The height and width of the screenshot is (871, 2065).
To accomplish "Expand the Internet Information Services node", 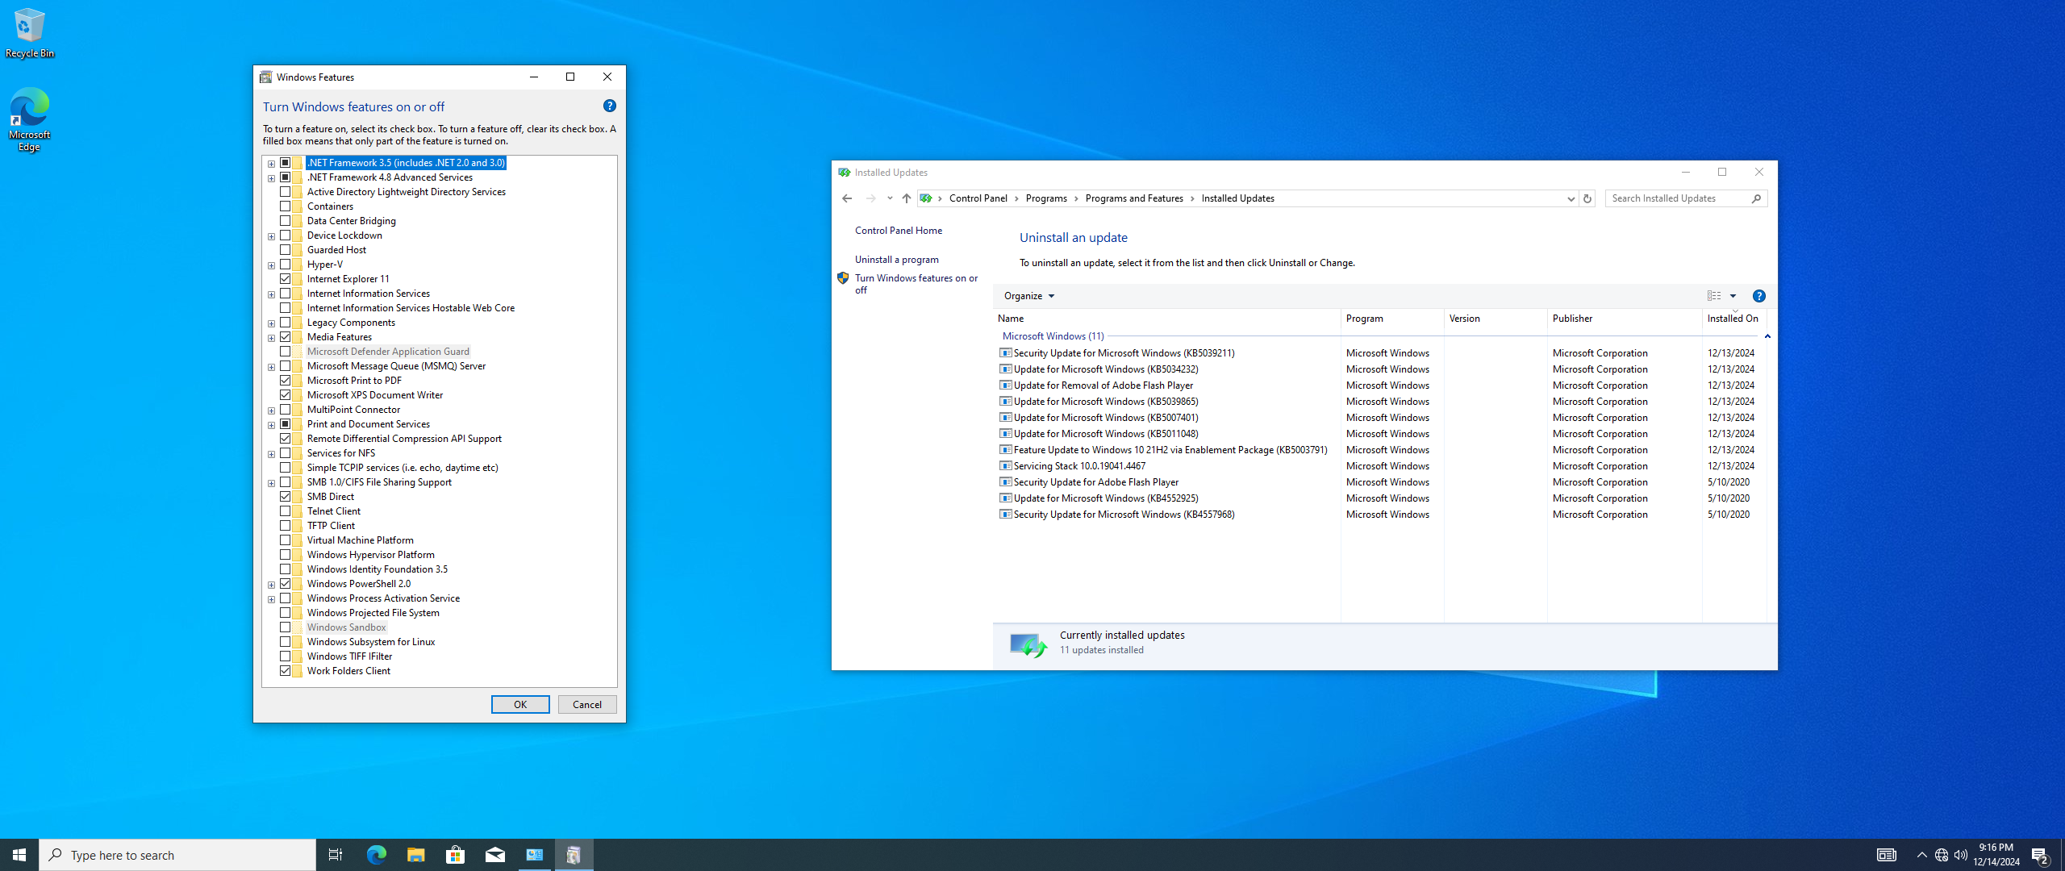I will coord(272,294).
